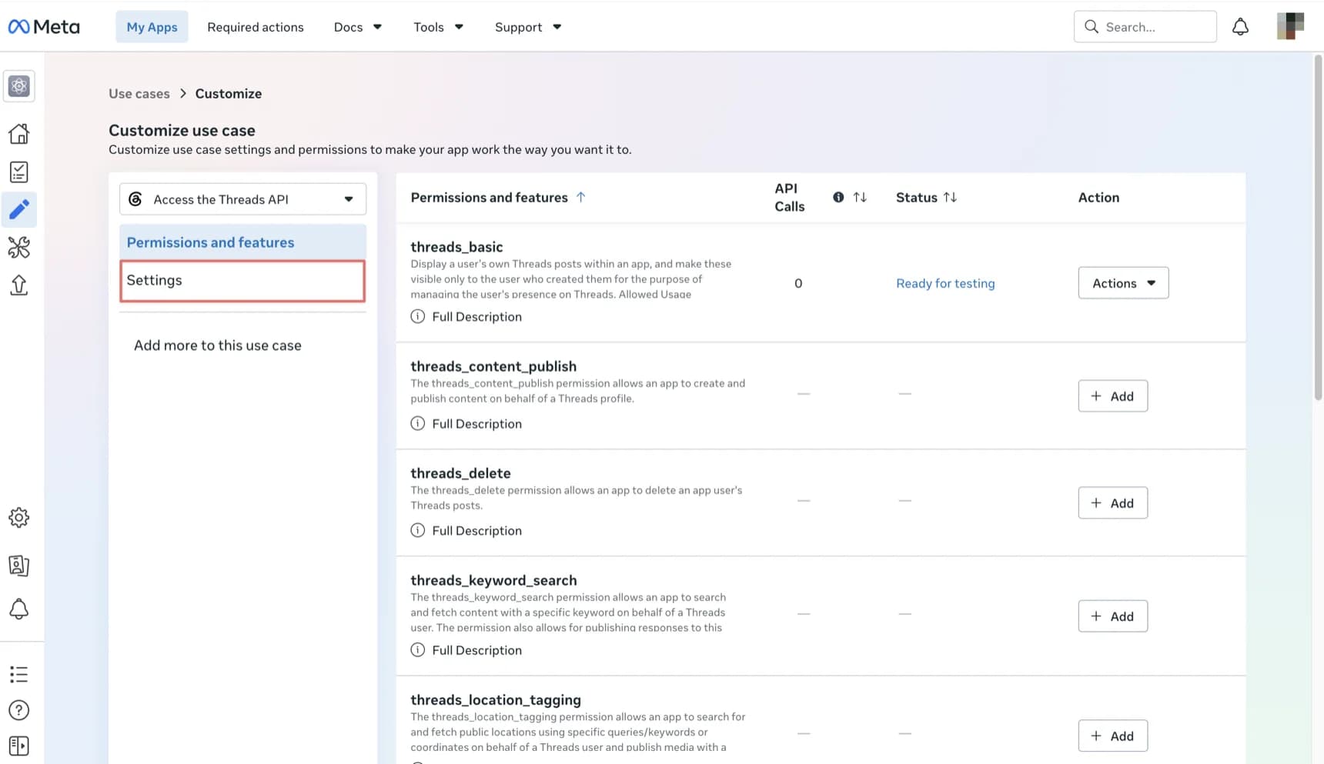Go to the Dashboard home icon
Screen dimensions: 1324x764
[x=19, y=134]
